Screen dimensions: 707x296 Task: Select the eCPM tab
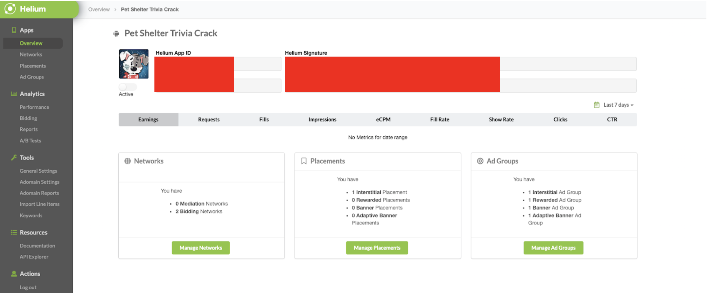(383, 120)
